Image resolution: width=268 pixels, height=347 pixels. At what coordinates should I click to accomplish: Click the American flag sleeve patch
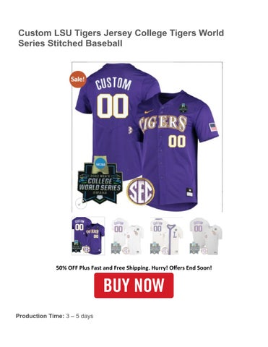pos(213,127)
